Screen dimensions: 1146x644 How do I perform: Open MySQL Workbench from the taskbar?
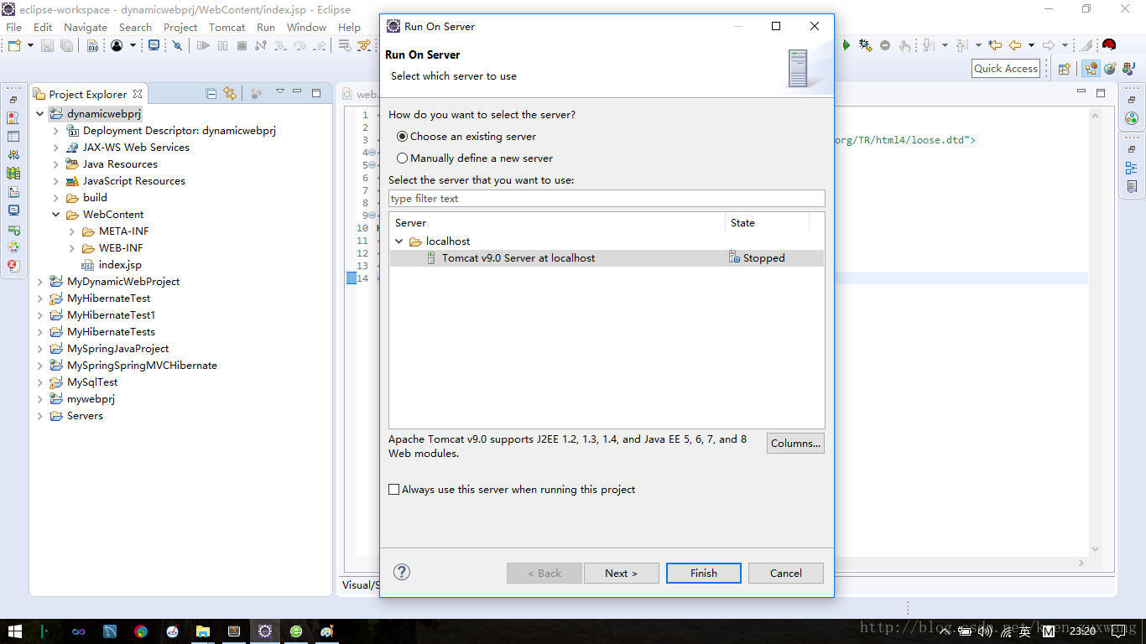click(110, 631)
